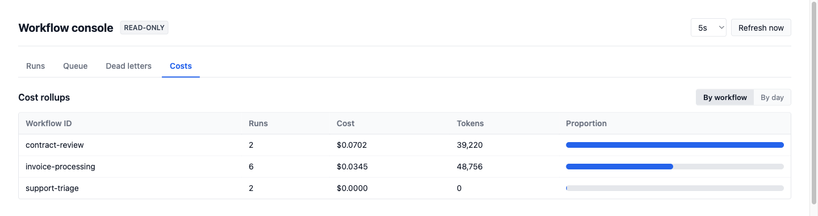Viewport: 818px width, 216px height.
Task: Click the 48,756 tokens value
Action: point(470,167)
